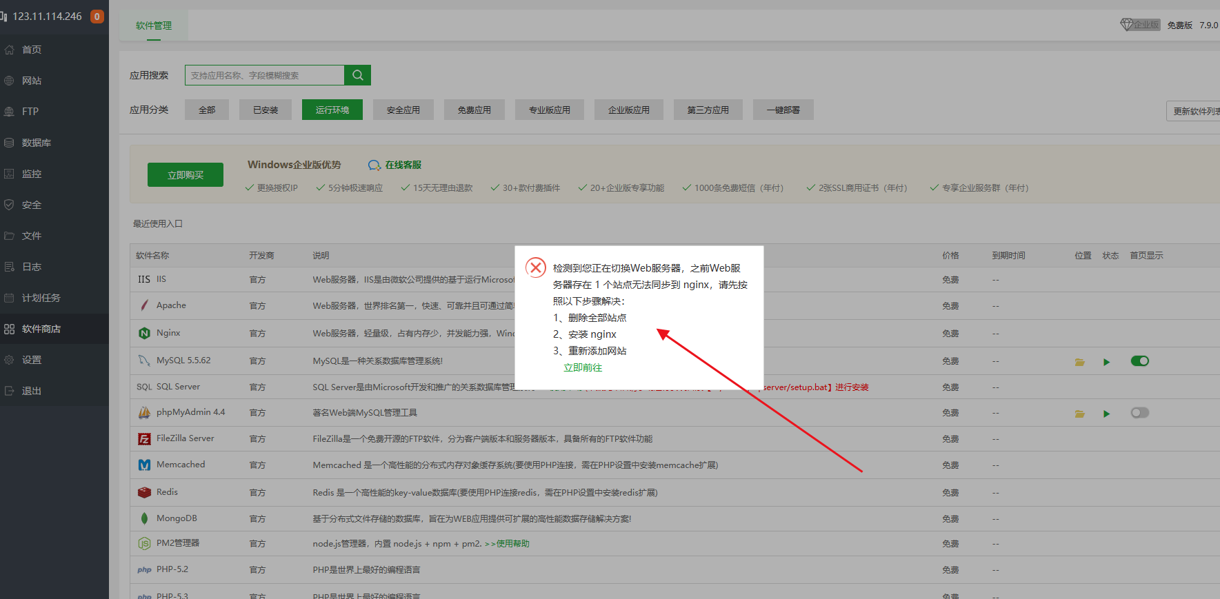Viewport: 1220px width, 599px height.
Task: Click the FileZilla Server icon
Action: [x=144, y=438]
